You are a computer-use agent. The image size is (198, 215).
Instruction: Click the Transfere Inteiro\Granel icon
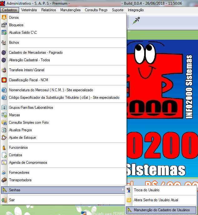(x=4, y=70)
